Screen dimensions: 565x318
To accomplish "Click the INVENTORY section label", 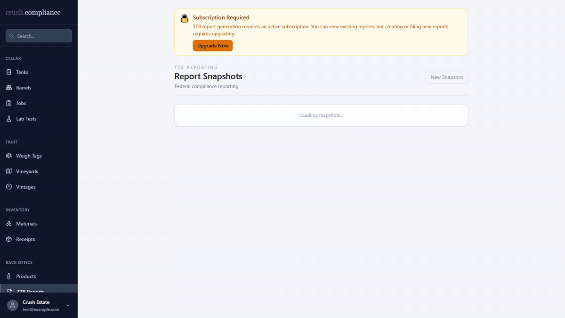I will pos(18,210).
